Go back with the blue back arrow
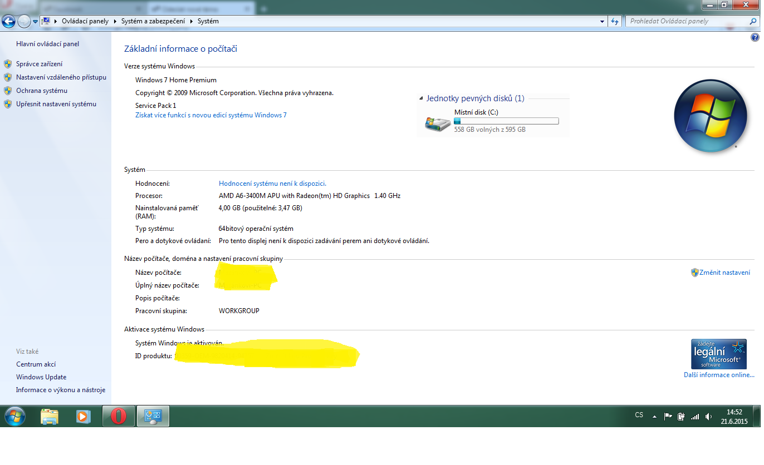Screen dimensions: 764x465 tap(8, 21)
